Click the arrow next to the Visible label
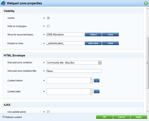 click(x=44, y=18)
